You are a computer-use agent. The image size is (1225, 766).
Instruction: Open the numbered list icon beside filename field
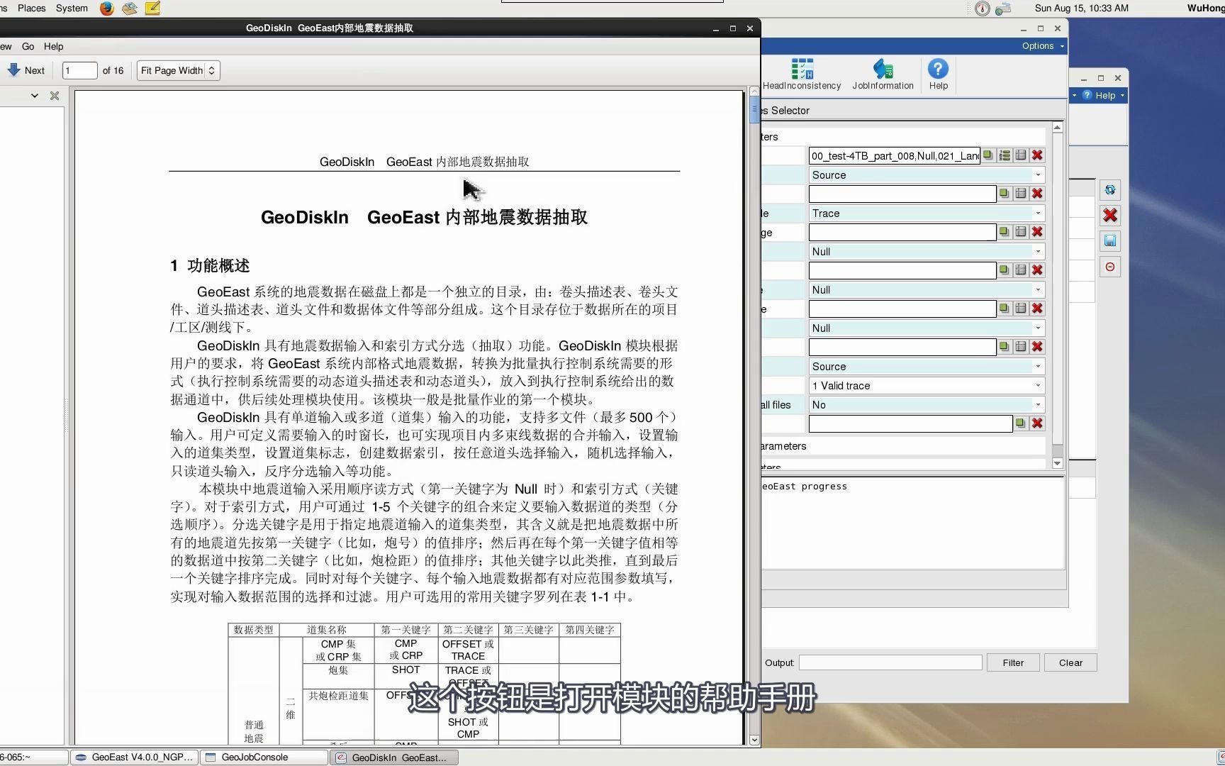click(x=1005, y=155)
